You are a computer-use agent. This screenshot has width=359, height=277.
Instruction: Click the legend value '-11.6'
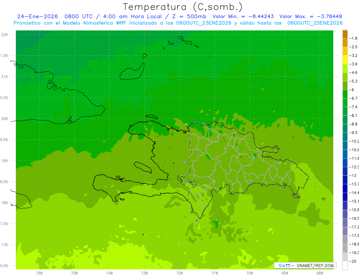point(355,158)
